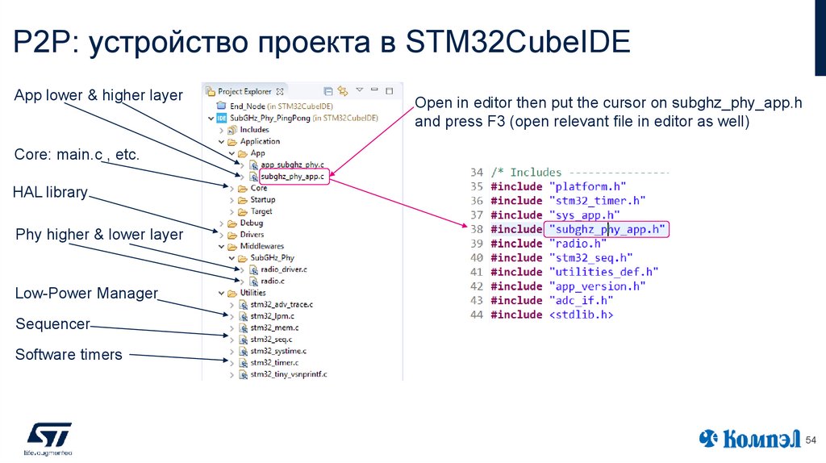Image resolution: width=826 pixels, height=463 pixels.
Task: Minimize the Project Explorer panel
Action: [374, 90]
